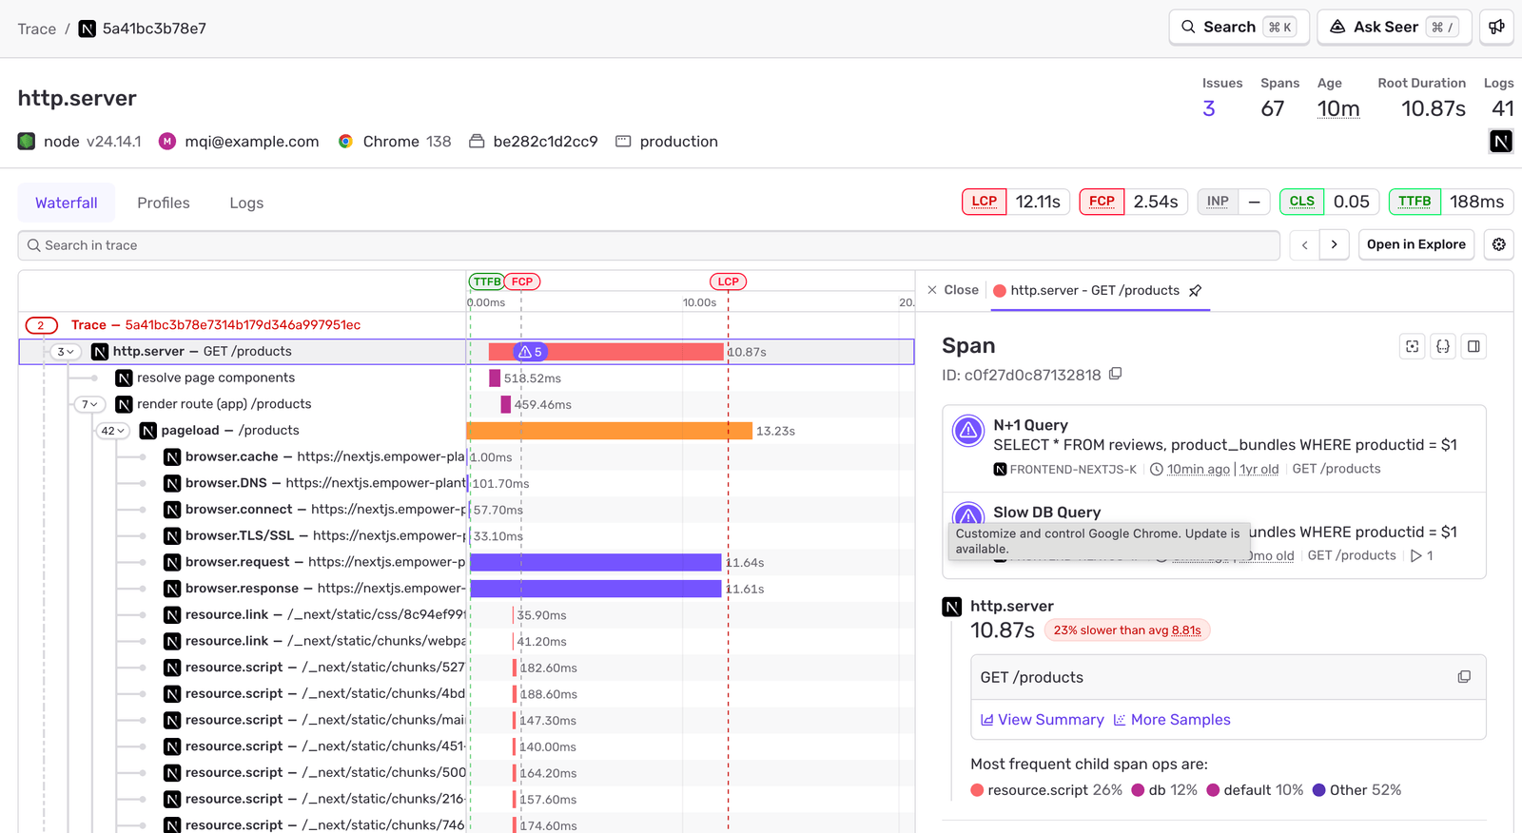Click the Search in trace field
Screen dimensions: 1522x833
tap(649, 245)
